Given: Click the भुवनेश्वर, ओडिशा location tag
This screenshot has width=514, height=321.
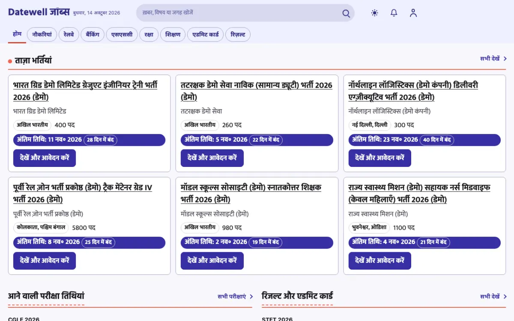Looking at the screenshot, I should (x=369, y=228).
